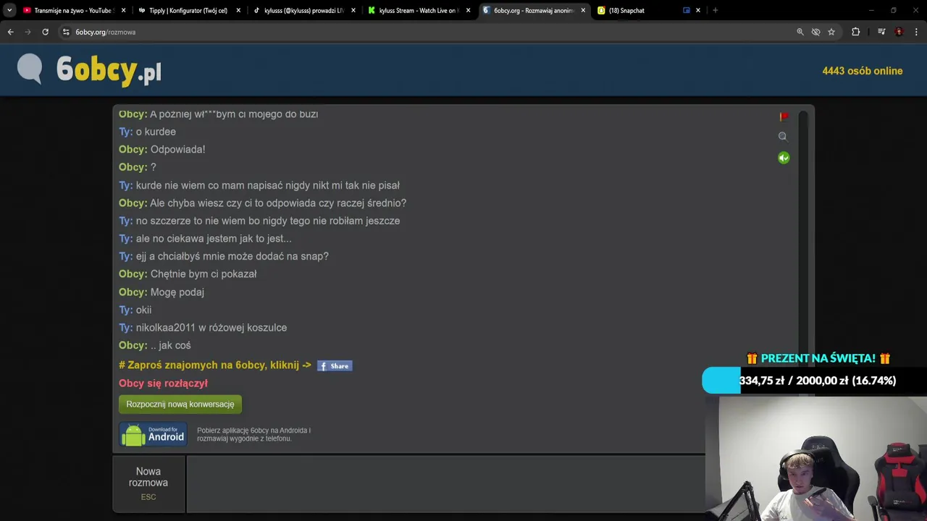This screenshot has height=521, width=927.
Task: Close the kyluss Stream tab
Action: click(468, 10)
